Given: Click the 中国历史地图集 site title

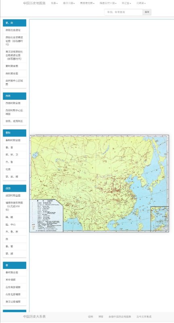Looking at the screenshot, I should 34,3.
